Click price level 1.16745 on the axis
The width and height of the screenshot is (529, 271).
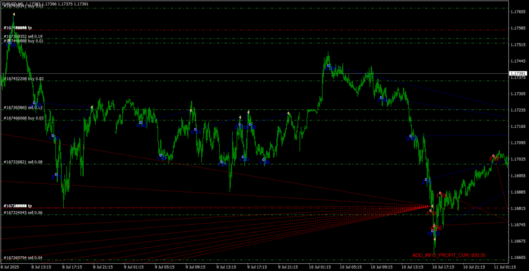518,225
